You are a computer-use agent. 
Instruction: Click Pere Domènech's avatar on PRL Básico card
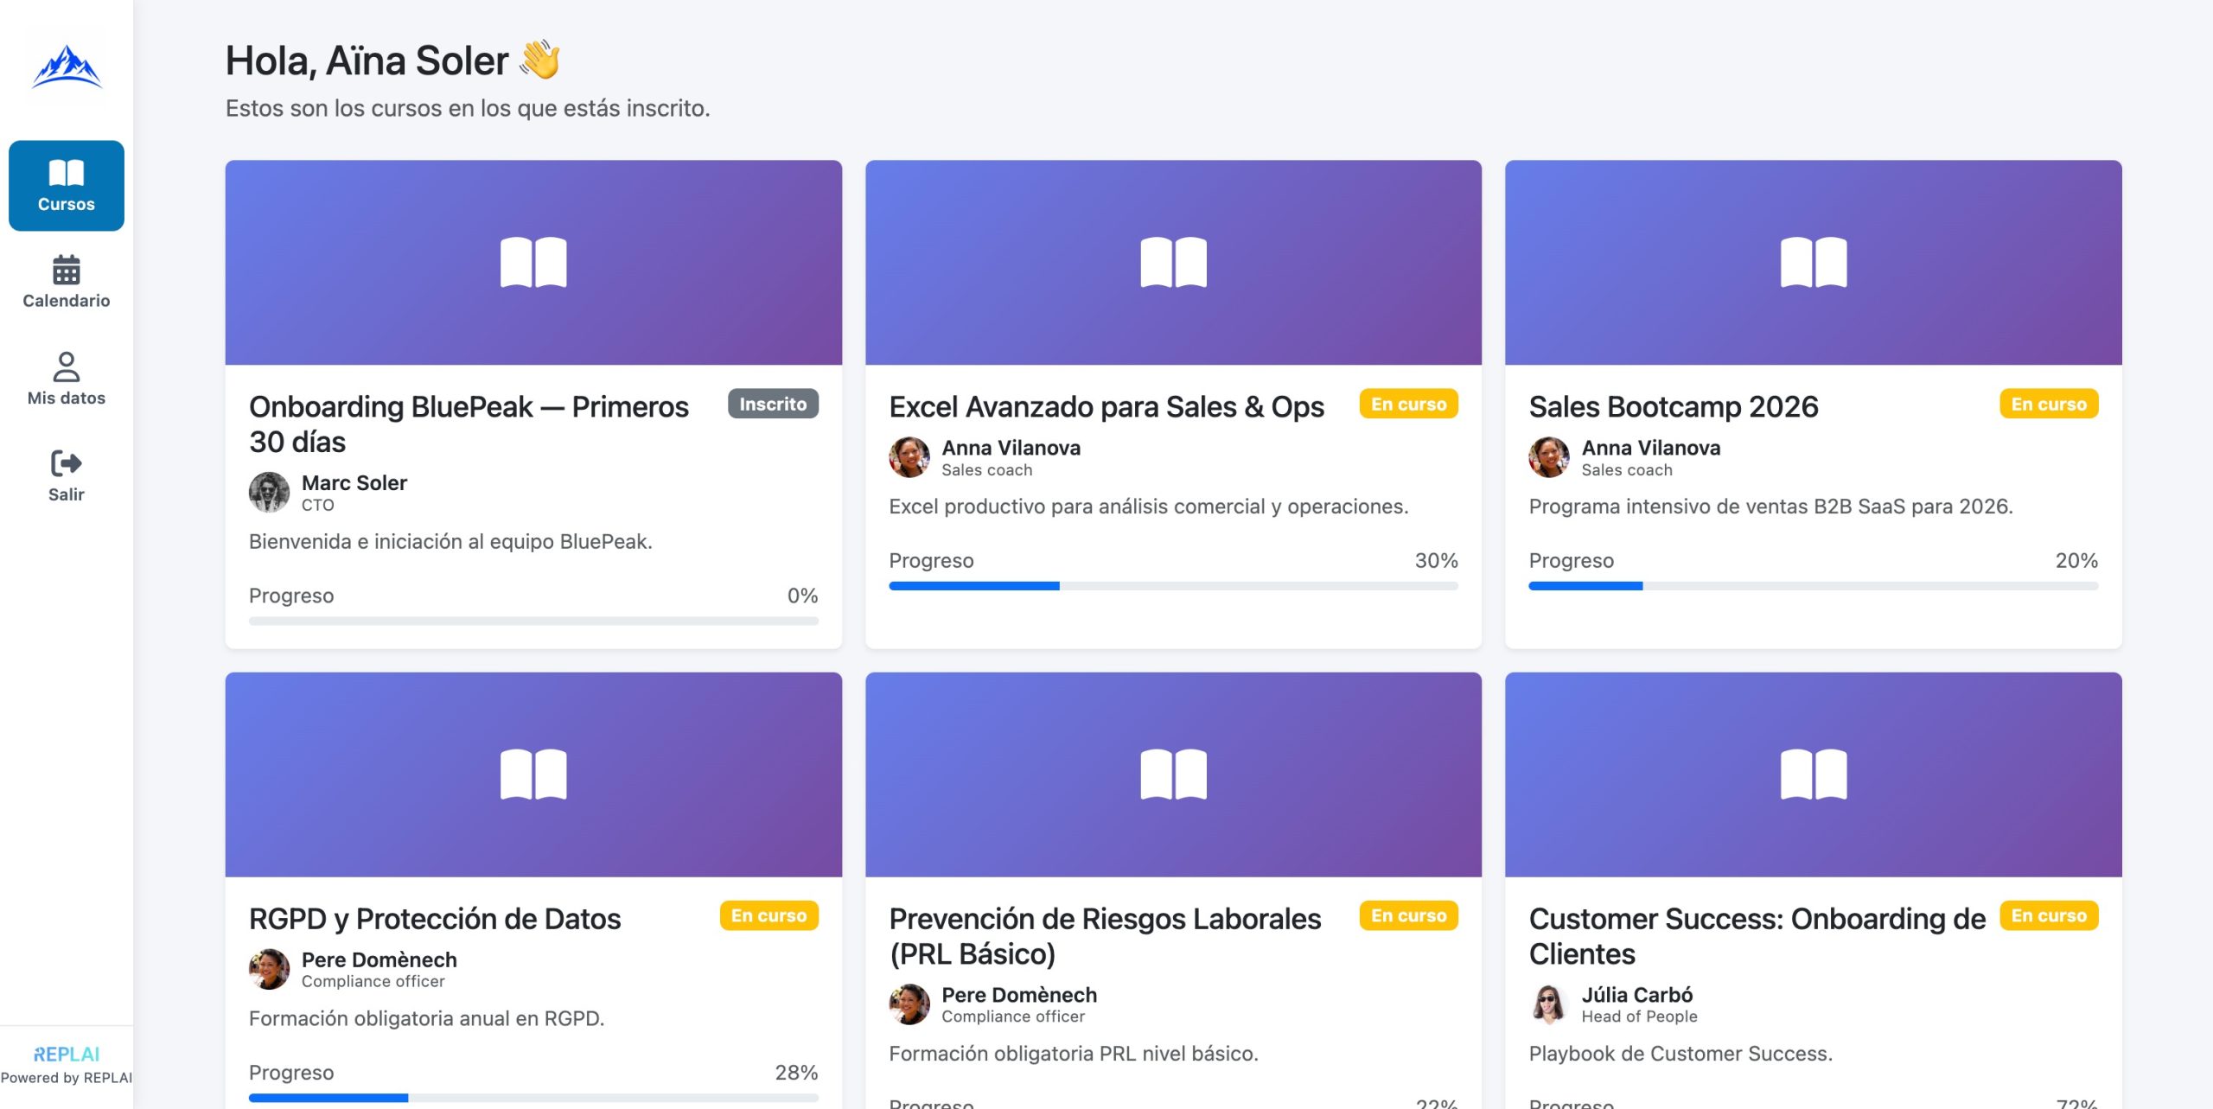909,1004
